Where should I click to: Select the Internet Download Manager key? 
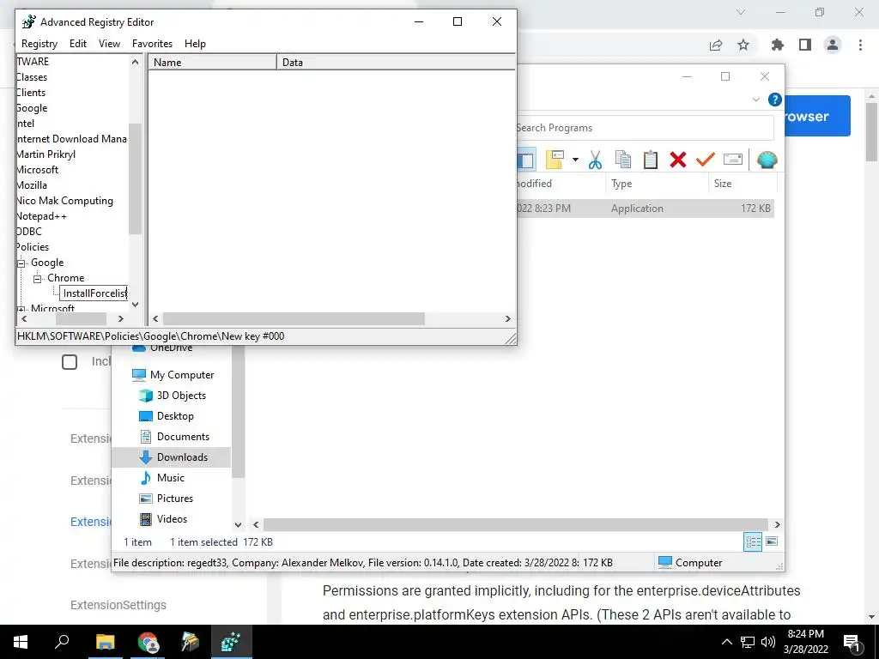pos(72,139)
